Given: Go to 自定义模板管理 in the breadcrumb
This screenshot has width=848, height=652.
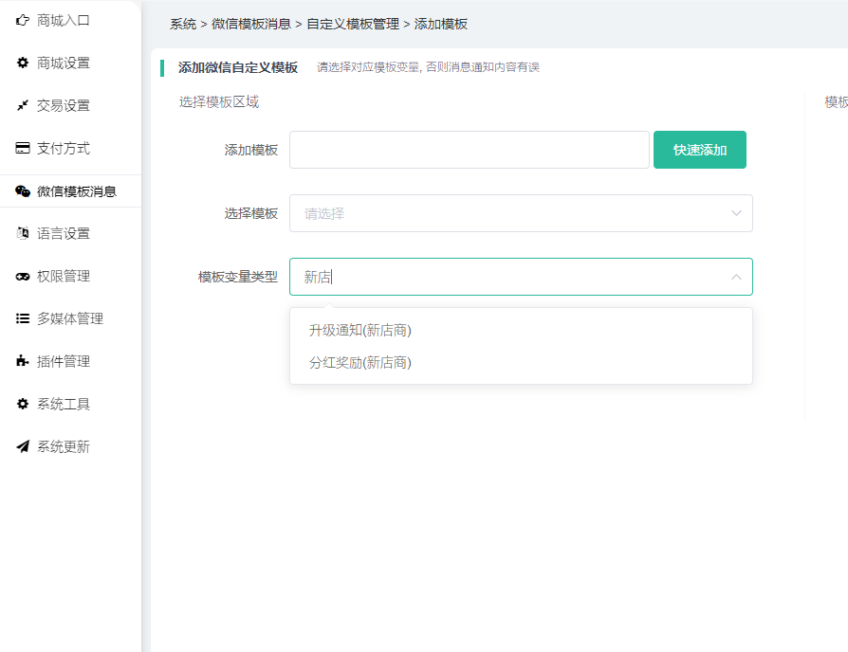Looking at the screenshot, I should pos(352,24).
